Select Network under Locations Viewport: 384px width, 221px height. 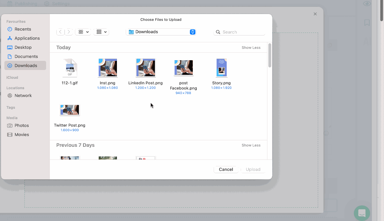coord(23,95)
